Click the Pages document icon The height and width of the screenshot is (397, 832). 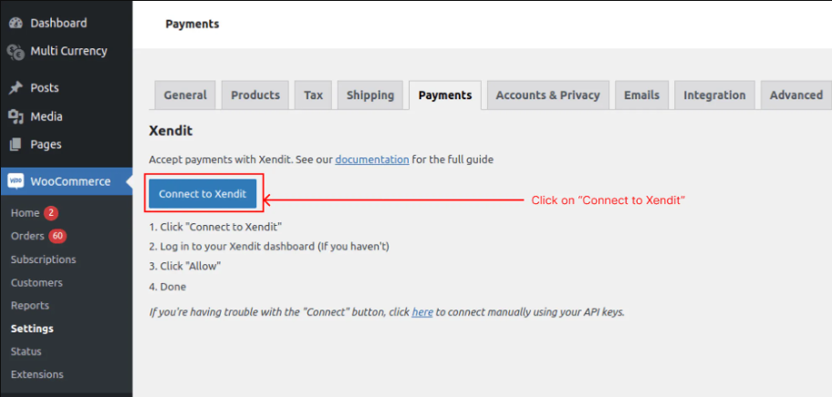pyautogui.click(x=16, y=144)
